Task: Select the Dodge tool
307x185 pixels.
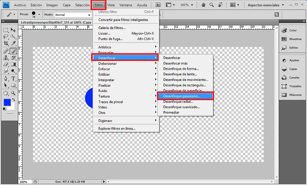Action: point(13,71)
